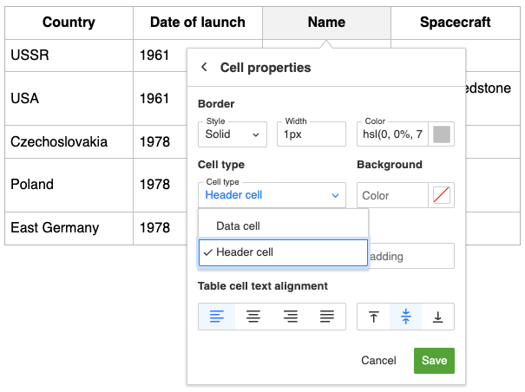The image size is (525, 392).
Task: Click the Czechoslovakia table cell
Action: tap(69, 141)
